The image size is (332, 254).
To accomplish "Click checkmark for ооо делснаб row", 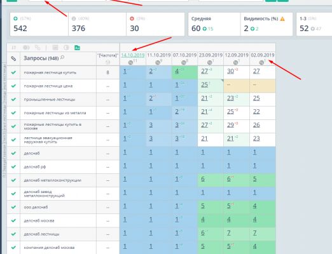I will click(13, 207).
